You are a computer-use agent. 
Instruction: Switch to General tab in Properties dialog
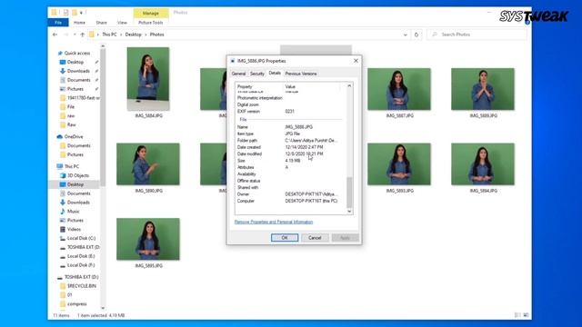click(238, 74)
